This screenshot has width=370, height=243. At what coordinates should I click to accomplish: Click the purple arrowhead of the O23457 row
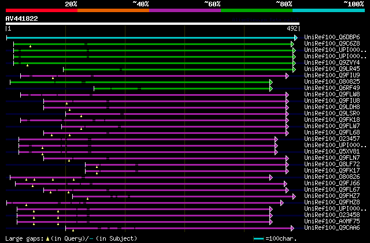pyautogui.click(x=276, y=140)
